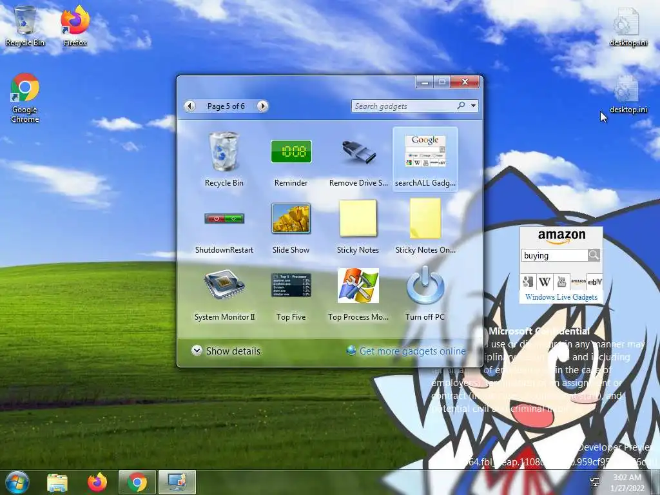The image size is (660, 495).
Task: Expand Show details panel
Action: click(226, 351)
